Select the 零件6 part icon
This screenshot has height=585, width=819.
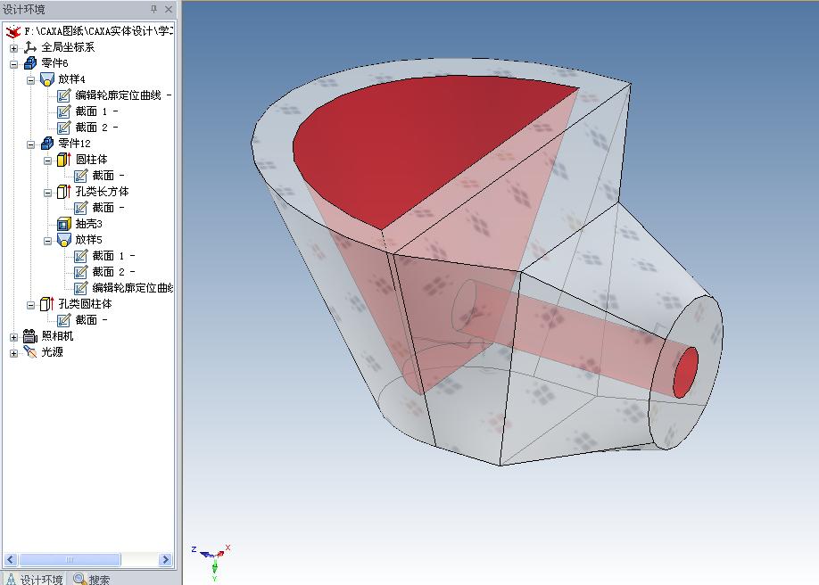(x=29, y=63)
